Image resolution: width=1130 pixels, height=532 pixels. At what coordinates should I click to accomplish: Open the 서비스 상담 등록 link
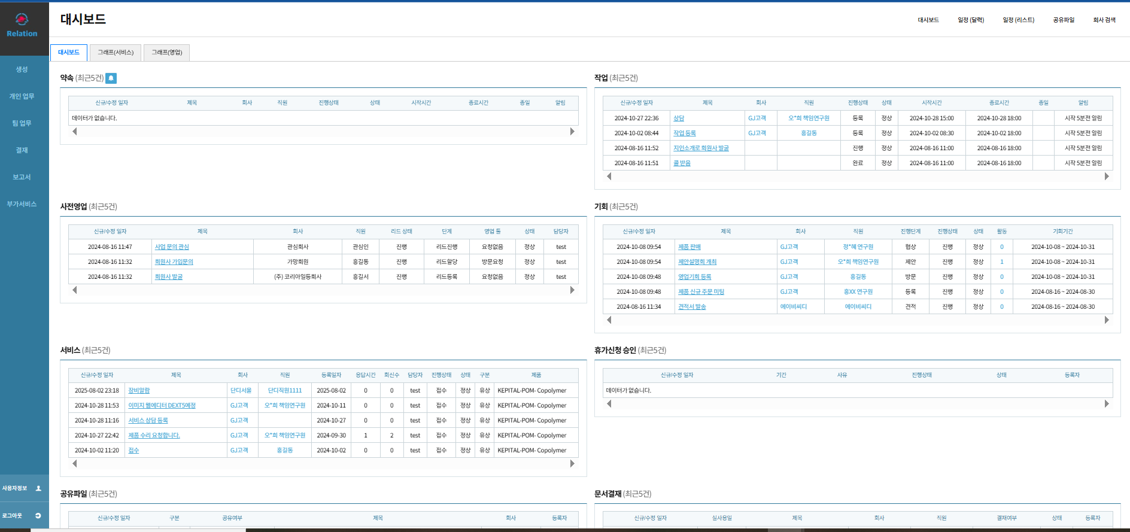tap(148, 421)
